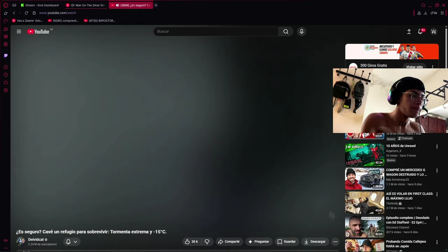The height and width of the screenshot is (252, 448).
Task: Open Deividcat channel avatar
Action: click(x=21, y=241)
